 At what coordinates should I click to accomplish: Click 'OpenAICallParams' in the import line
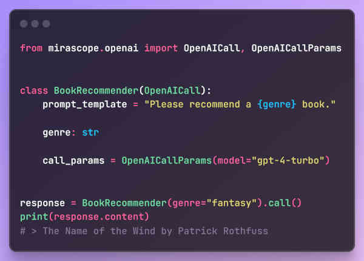pyautogui.click(x=297, y=48)
